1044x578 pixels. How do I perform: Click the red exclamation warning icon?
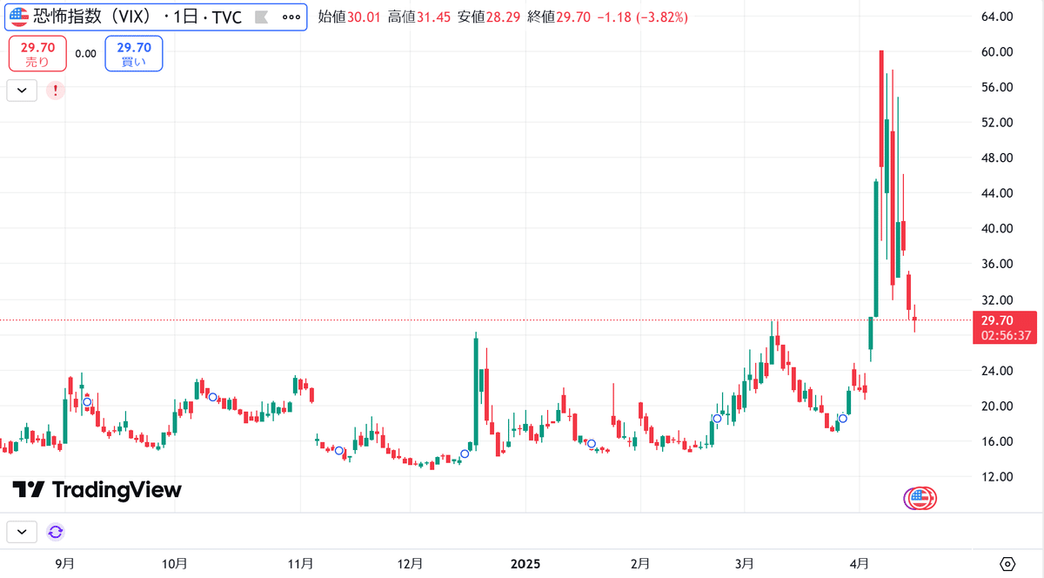pyautogui.click(x=55, y=90)
